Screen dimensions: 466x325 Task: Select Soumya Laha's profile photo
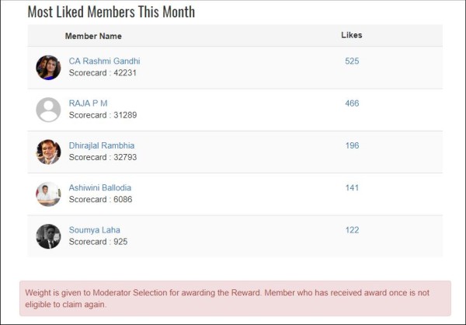click(48, 236)
